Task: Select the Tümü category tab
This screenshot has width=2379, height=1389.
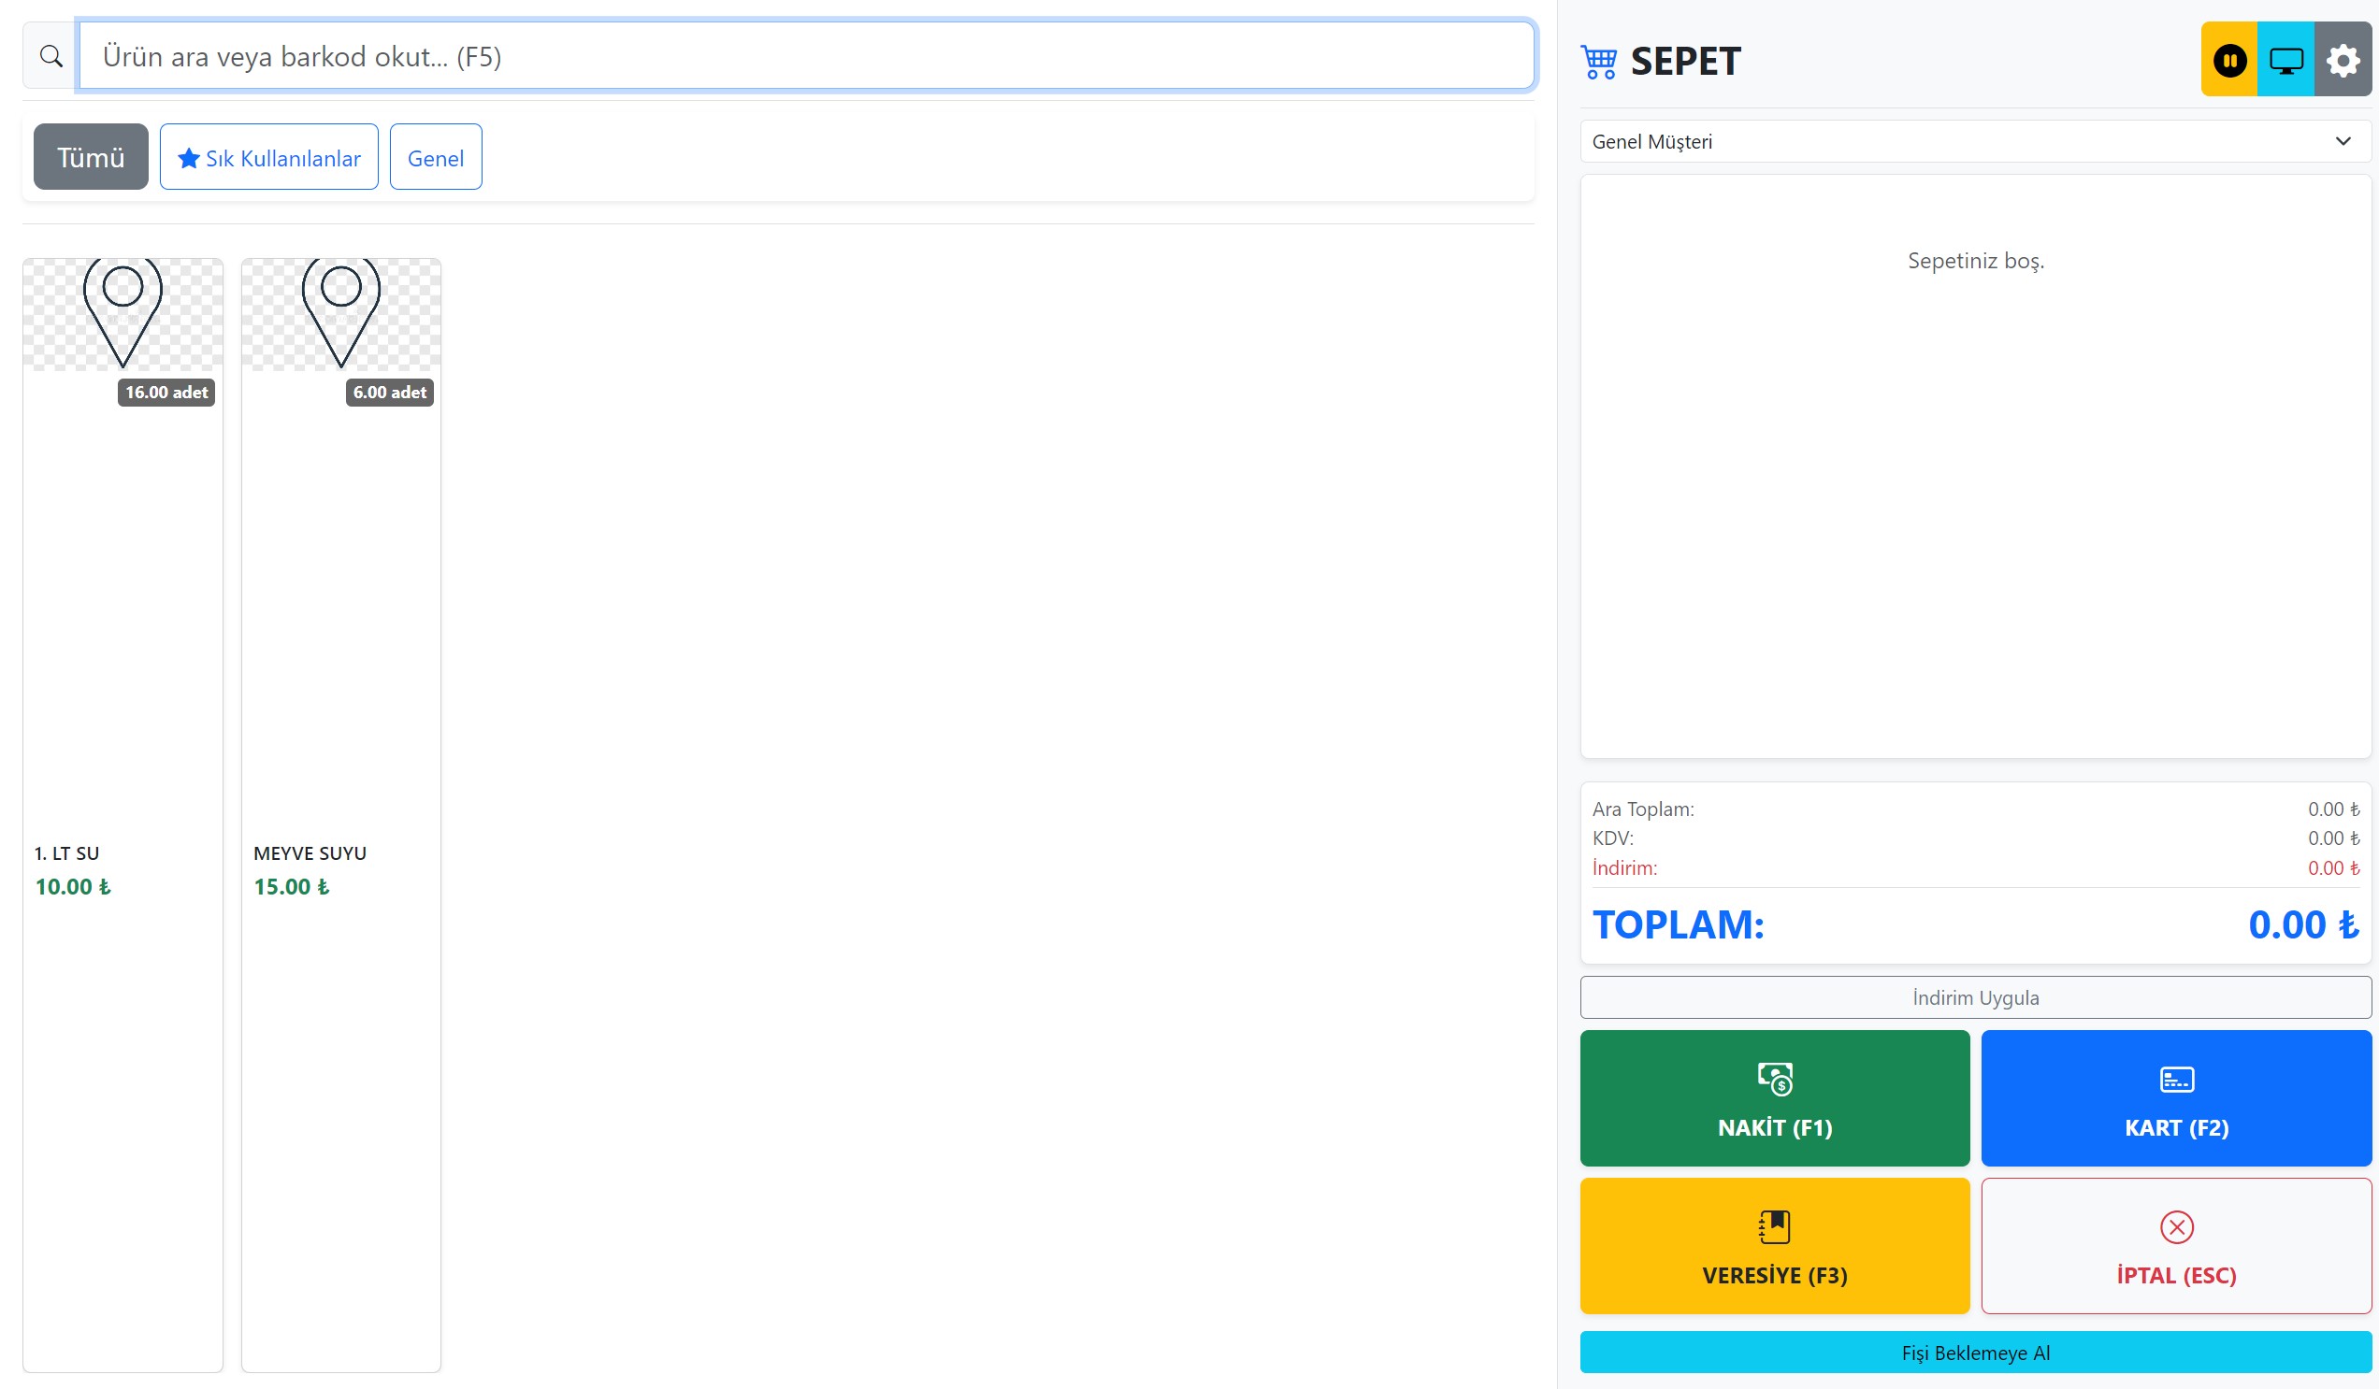Action: [91, 157]
